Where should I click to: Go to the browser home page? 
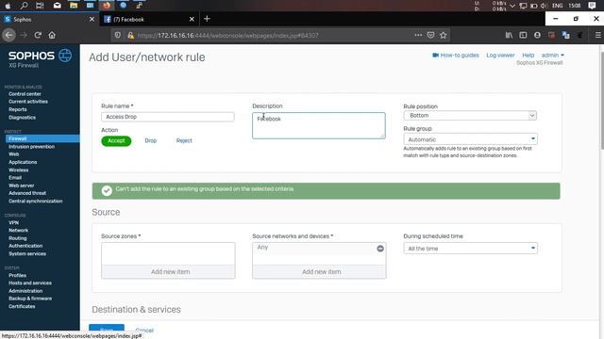coord(52,35)
